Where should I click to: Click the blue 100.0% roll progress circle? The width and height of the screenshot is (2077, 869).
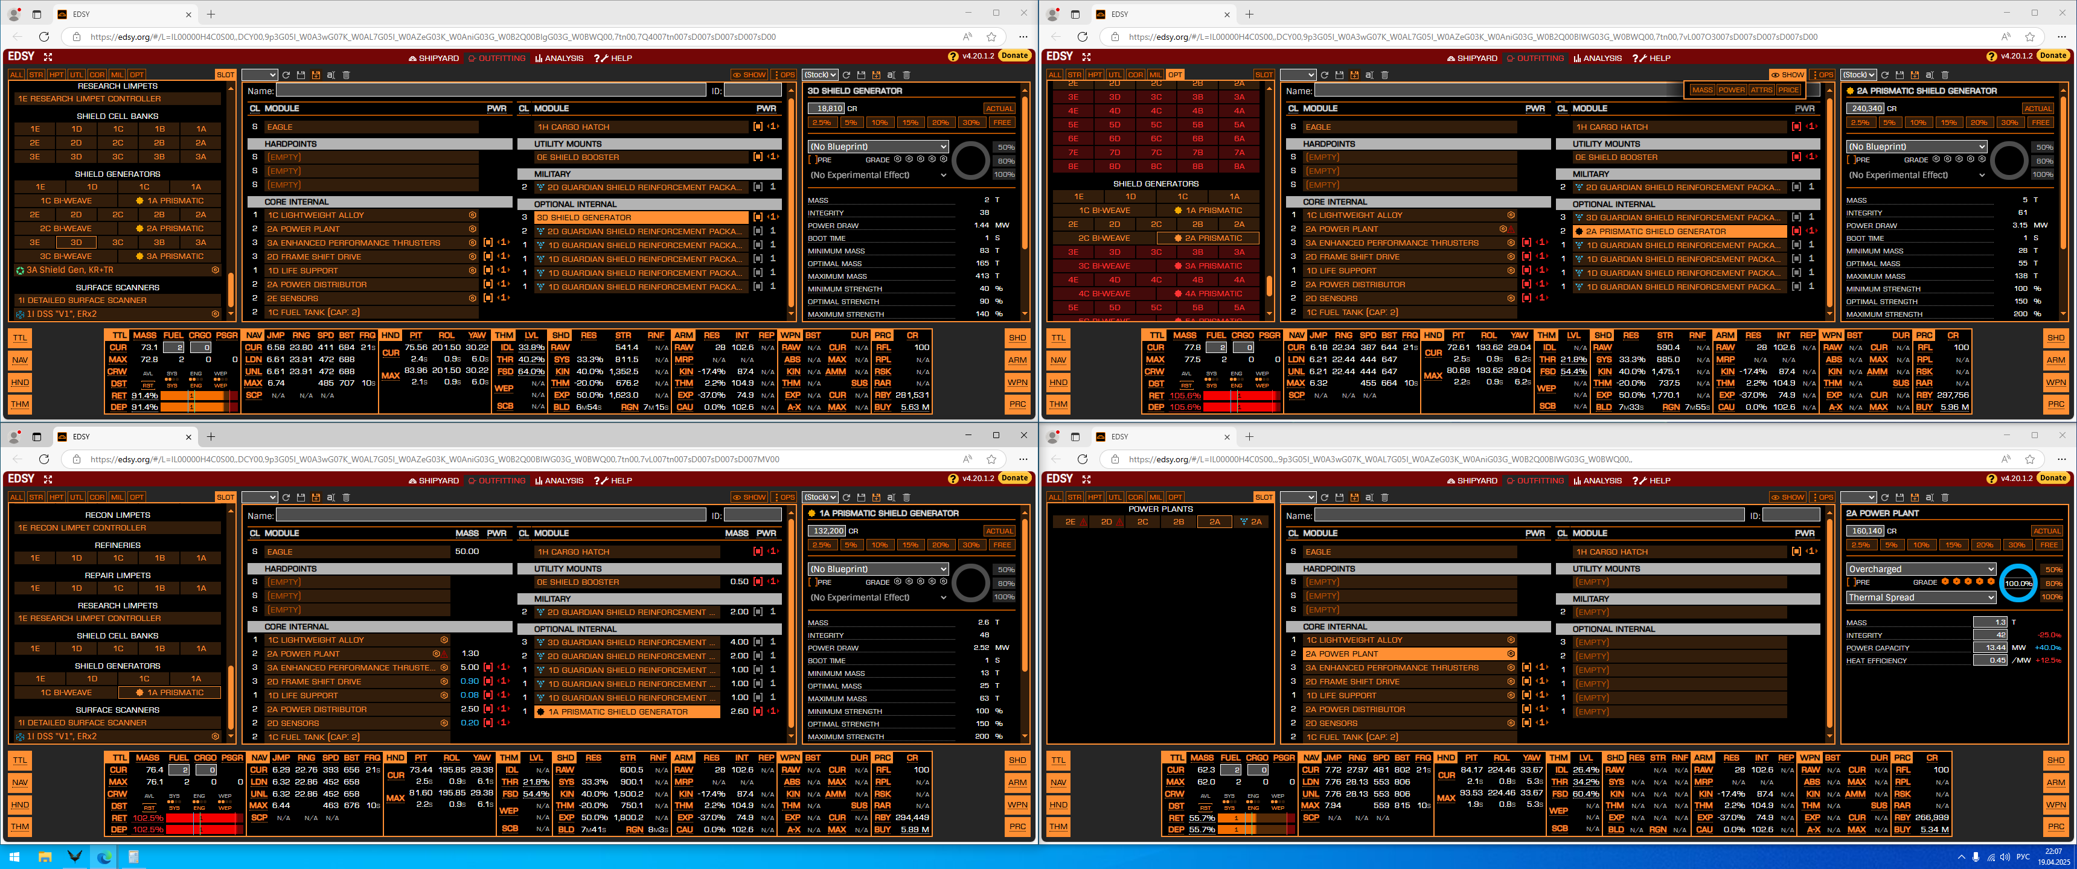[x=2018, y=583]
